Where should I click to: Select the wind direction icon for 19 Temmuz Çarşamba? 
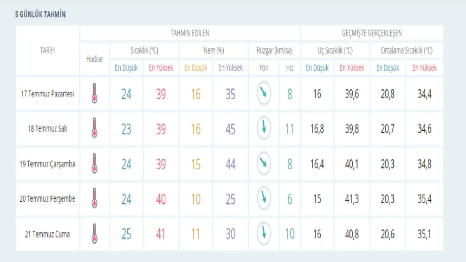point(264,163)
